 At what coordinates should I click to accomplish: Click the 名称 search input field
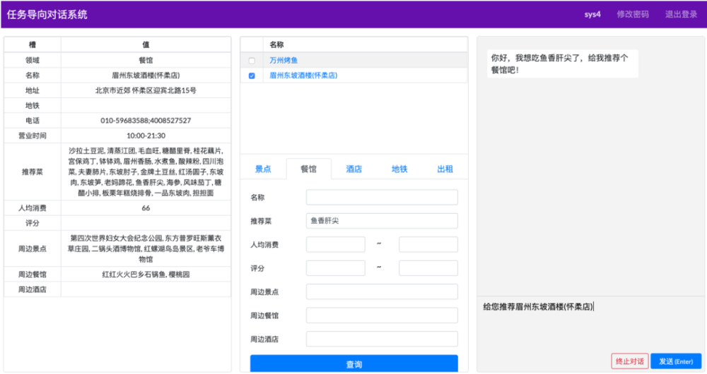382,197
